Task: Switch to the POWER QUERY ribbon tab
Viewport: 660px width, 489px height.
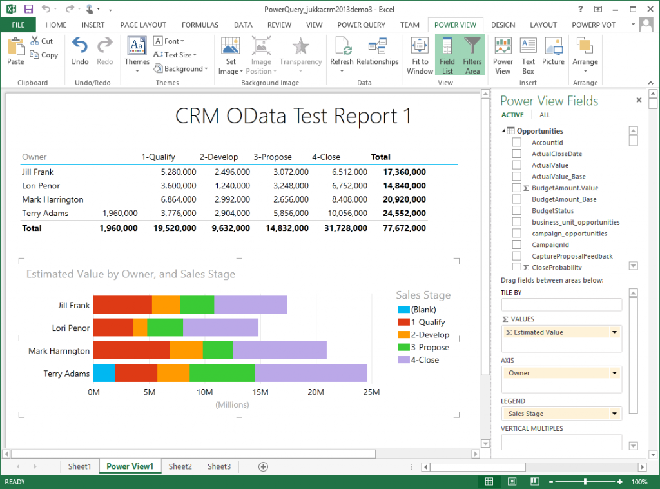Action: click(361, 25)
